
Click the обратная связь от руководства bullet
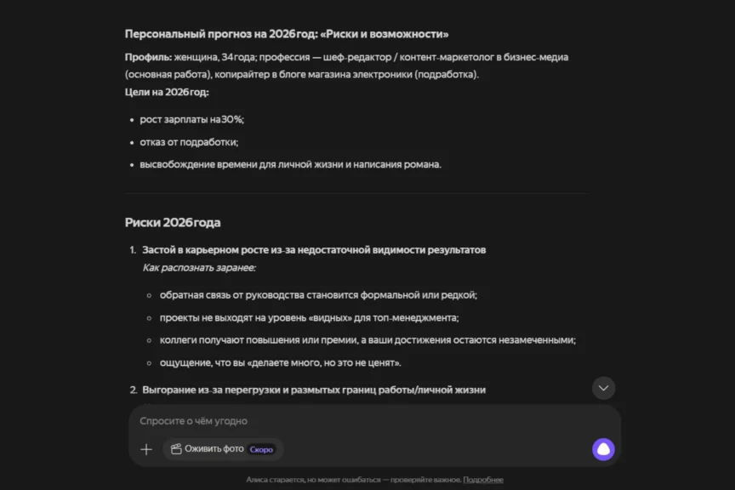[318, 295]
